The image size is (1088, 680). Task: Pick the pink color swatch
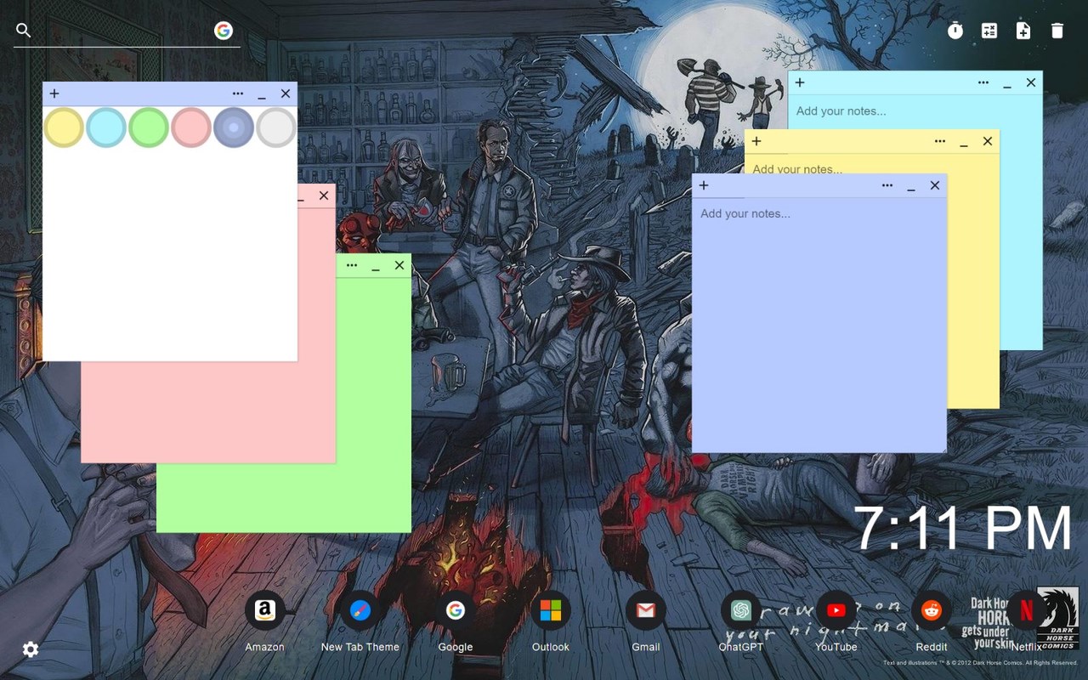click(191, 127)
